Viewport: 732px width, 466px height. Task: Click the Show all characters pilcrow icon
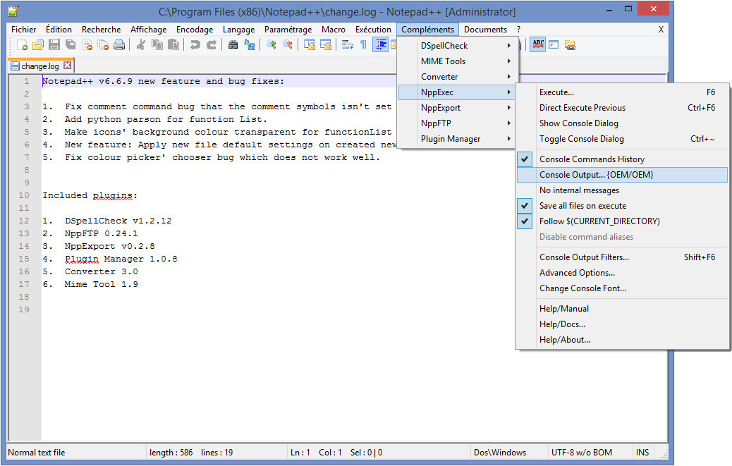[x=363, y=45]
